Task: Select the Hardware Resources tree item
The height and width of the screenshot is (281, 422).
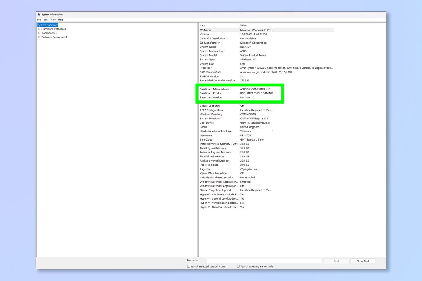Action: (53, 29)
